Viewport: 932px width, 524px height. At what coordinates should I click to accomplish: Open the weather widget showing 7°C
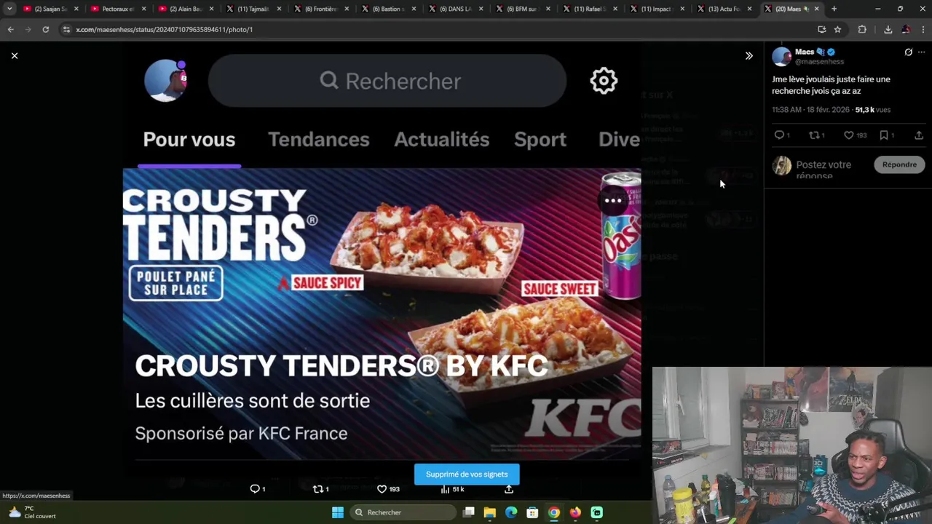[x=33, y=512]
